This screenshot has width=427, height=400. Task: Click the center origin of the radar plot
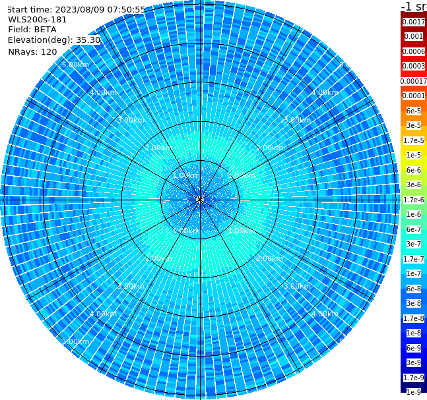click(x=200, y=200)
